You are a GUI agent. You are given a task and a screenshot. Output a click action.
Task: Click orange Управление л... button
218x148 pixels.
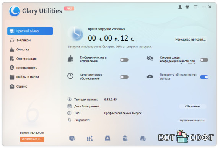point(32,139)
